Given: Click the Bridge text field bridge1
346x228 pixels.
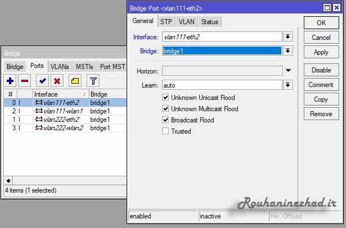Looking at the screenshot, I should point(222,51).
